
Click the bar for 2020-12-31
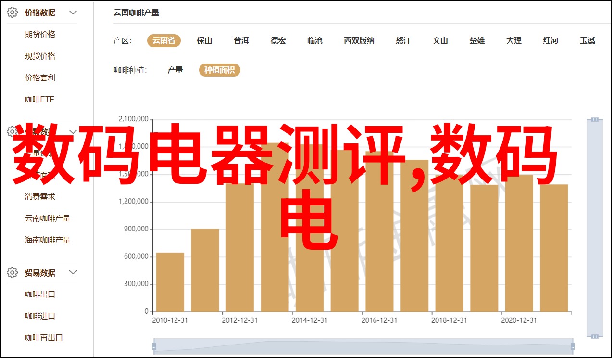click(x=519, y=243)
